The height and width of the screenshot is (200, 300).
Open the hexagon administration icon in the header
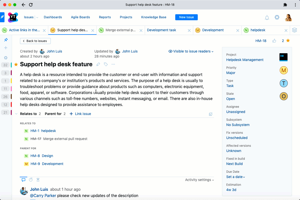tap(277, 17)
